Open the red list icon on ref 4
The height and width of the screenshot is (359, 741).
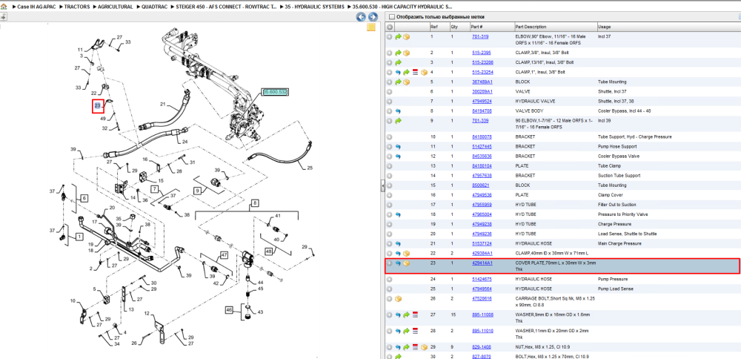[416, 73]
